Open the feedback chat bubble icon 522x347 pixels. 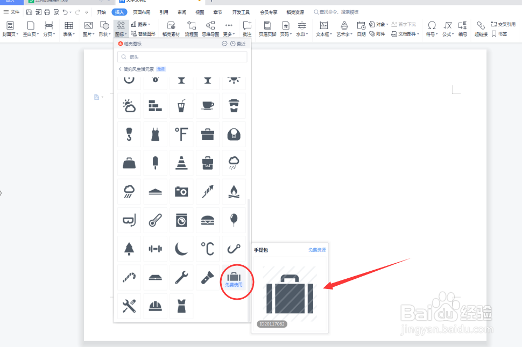[x=225, y=44]
